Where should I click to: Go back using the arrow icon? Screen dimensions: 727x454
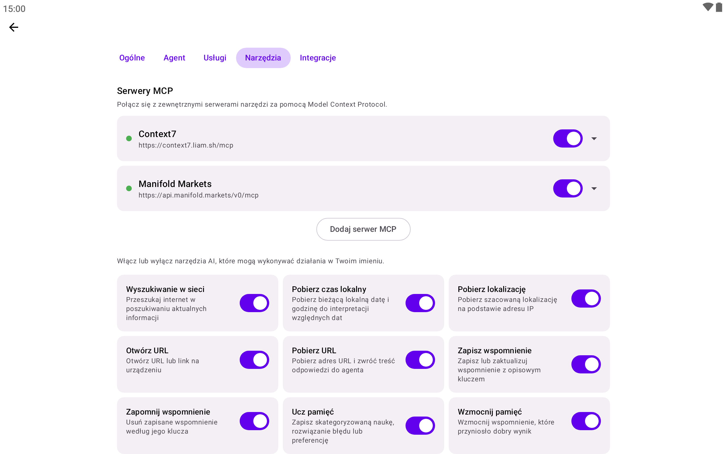tap(14, 27)
